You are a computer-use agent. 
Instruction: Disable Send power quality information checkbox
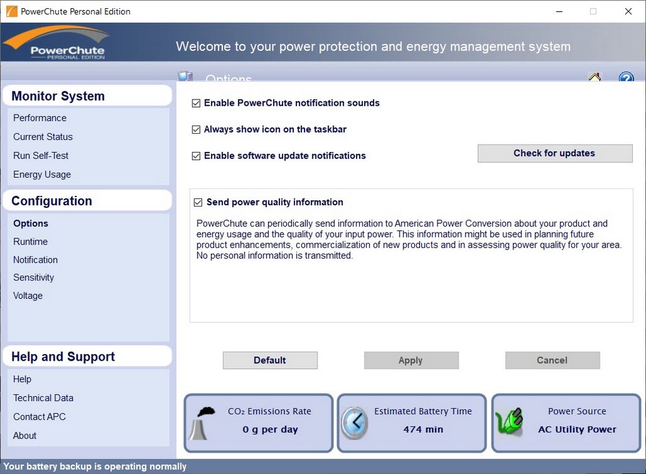198,202
